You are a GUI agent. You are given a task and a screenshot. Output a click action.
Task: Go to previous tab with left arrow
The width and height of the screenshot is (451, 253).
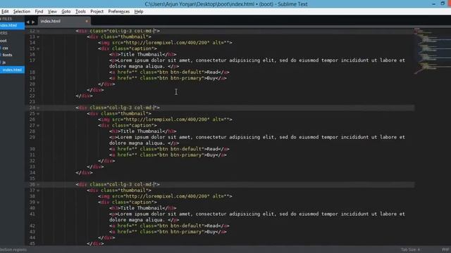point(27,22)
